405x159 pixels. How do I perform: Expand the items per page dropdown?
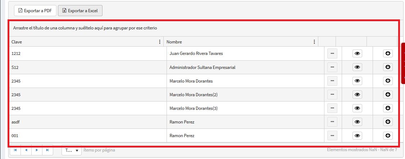(72, 150)
